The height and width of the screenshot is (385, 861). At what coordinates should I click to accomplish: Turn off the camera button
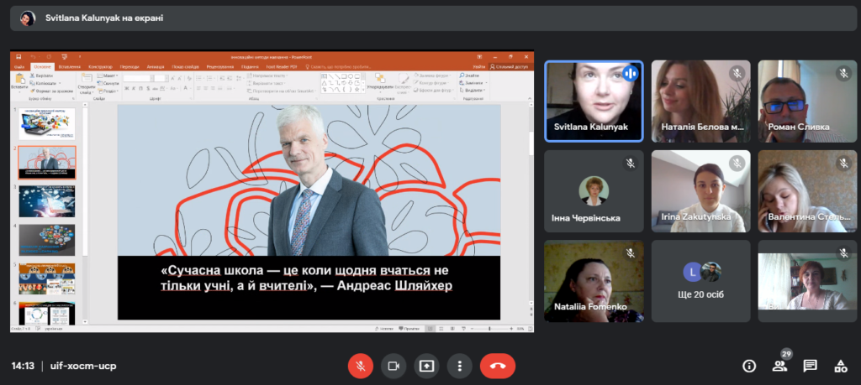394,366
